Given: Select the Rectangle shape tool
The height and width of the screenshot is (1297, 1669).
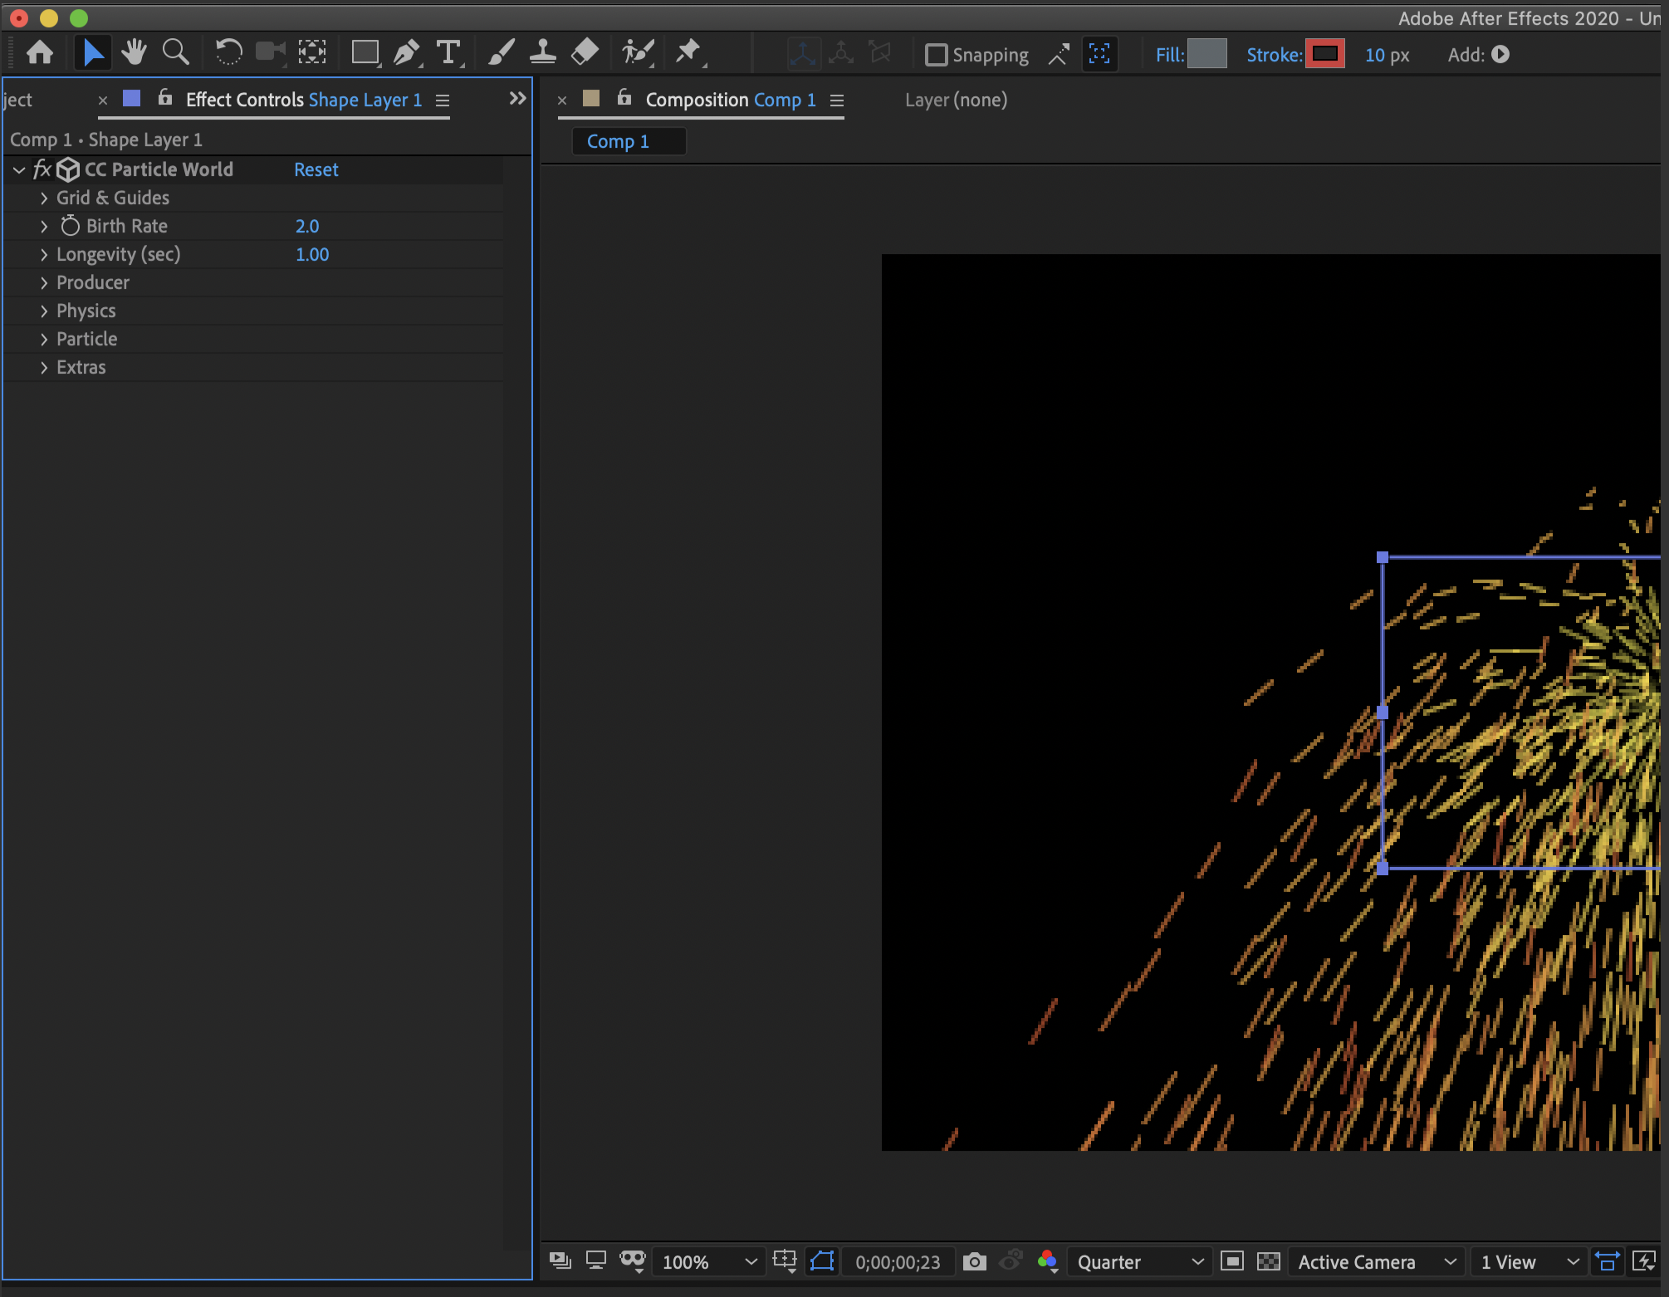Looking at the screenshot, I should point(365,53).
